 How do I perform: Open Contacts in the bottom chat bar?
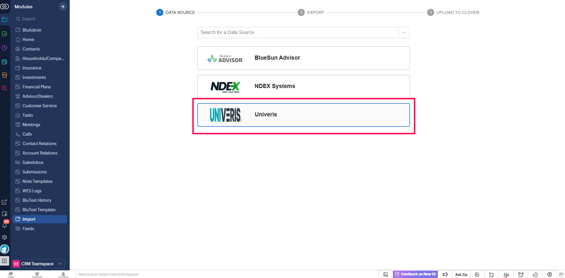tap(63, 275)
